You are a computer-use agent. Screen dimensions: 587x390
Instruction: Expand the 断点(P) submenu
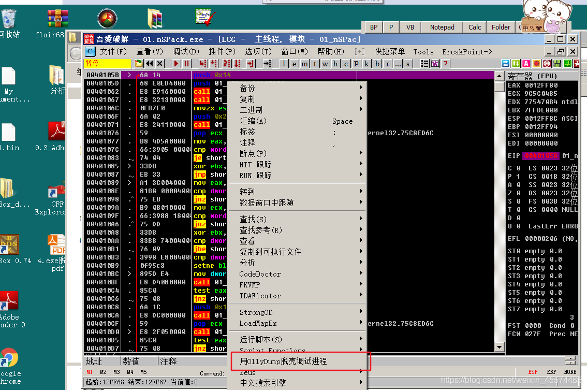click(297, 154)
